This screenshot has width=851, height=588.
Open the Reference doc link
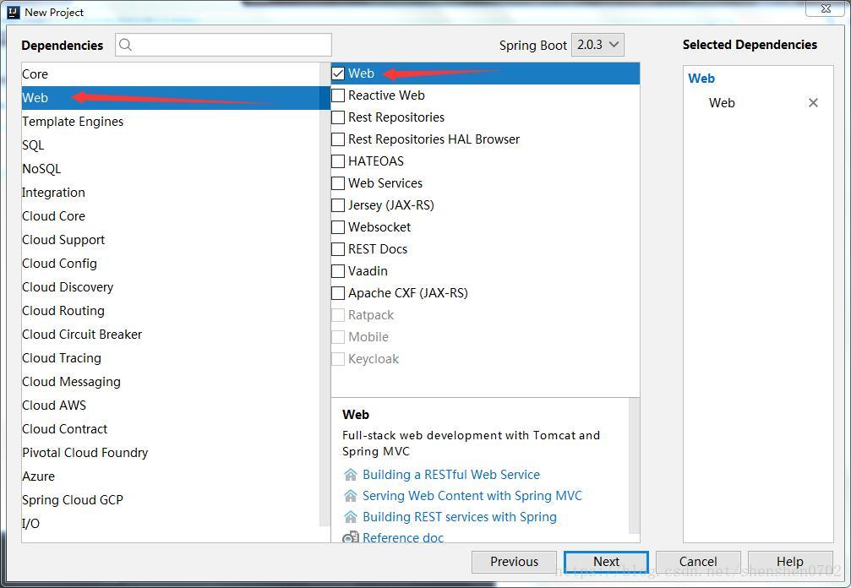(403, 537)
